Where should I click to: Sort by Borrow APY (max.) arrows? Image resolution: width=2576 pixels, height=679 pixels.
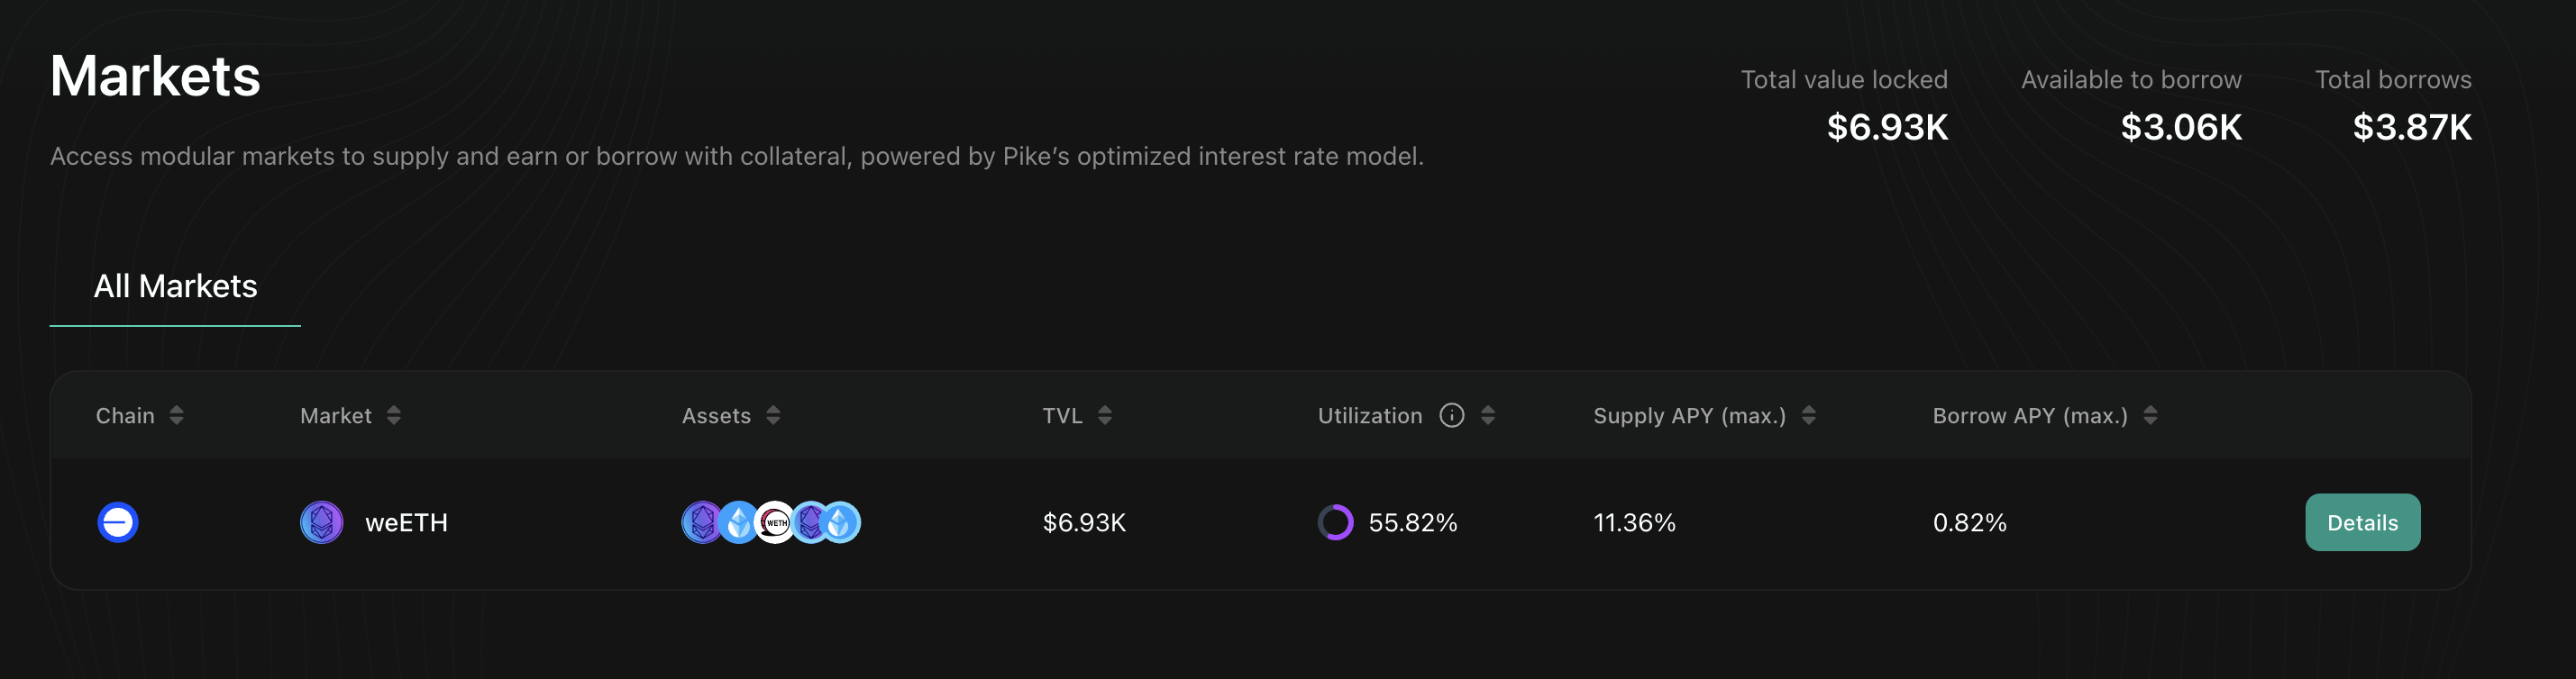[x=2151, y=415]
